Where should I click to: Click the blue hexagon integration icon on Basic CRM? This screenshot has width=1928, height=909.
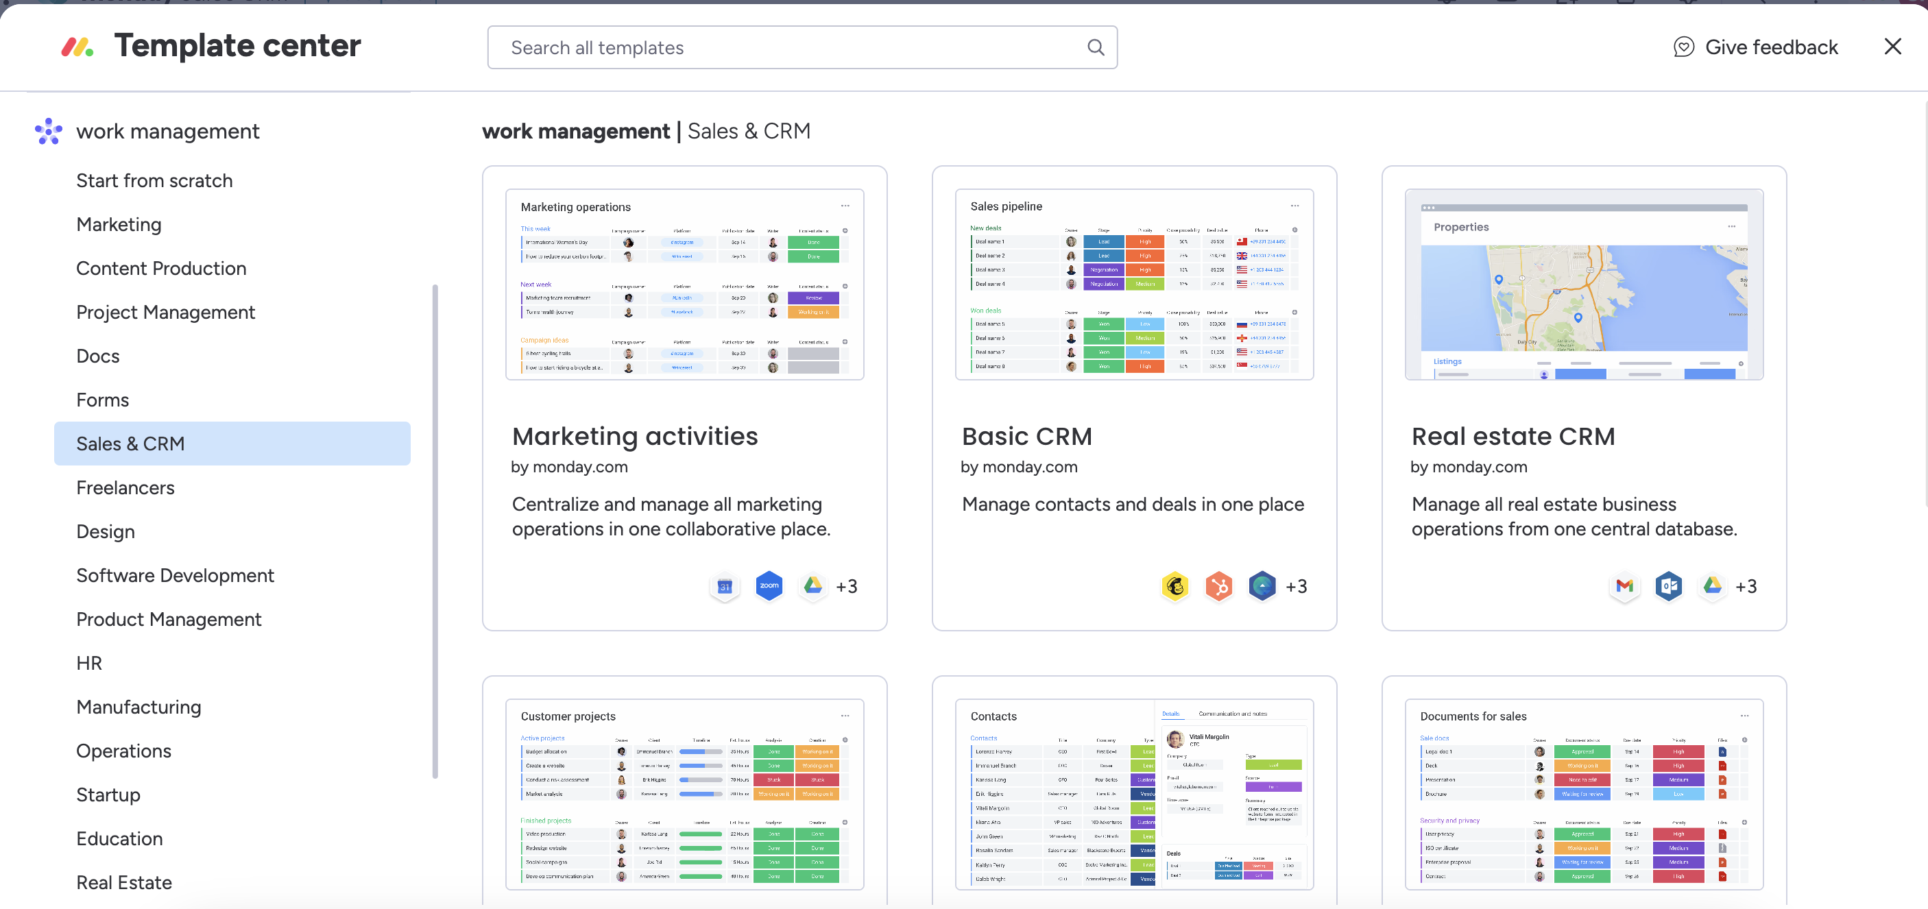pos(1262,586)
